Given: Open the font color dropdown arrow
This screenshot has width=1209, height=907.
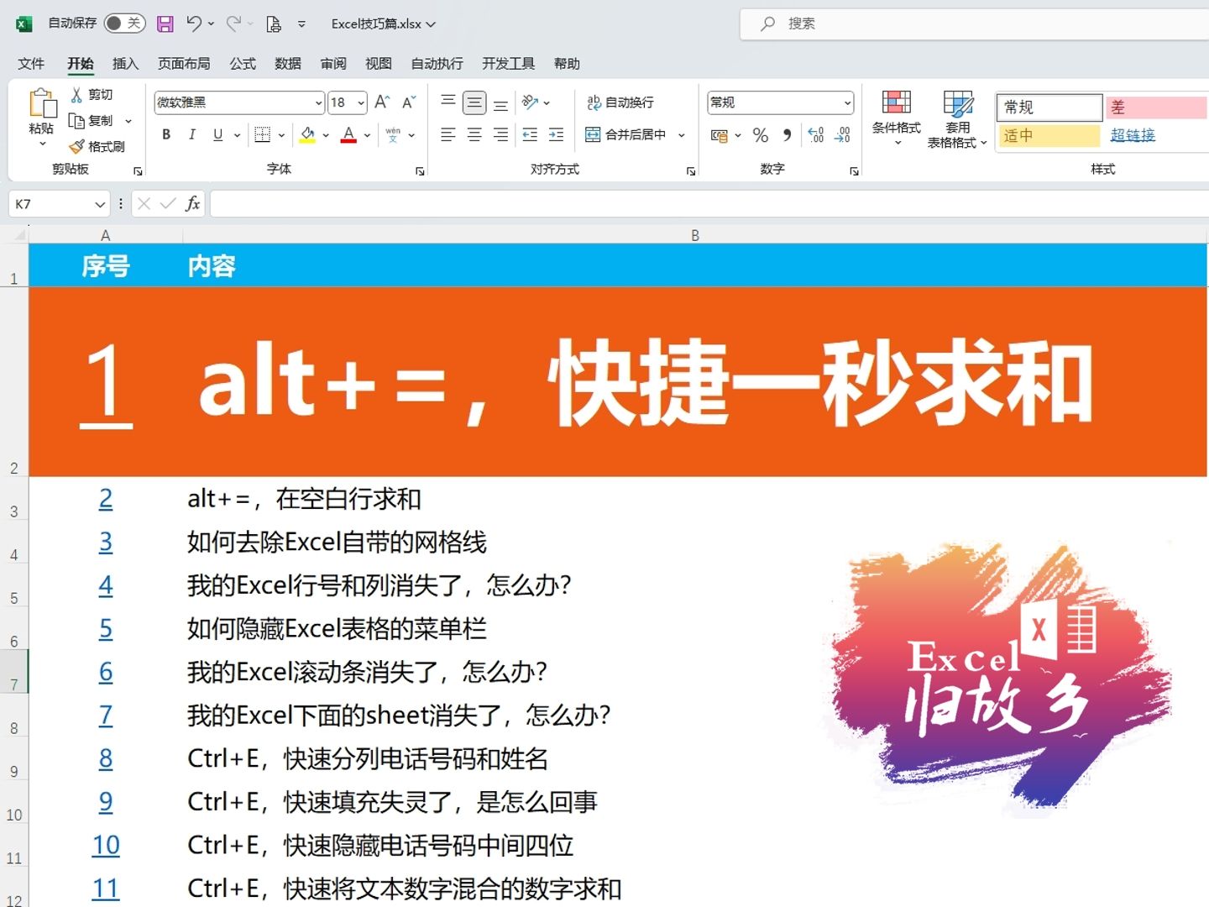Looking at the screenshot, I should (367, 134).
